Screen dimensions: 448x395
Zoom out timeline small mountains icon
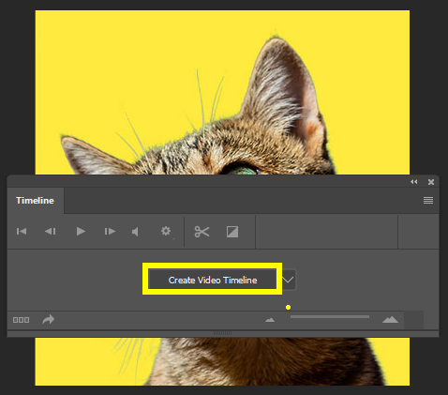270,320
